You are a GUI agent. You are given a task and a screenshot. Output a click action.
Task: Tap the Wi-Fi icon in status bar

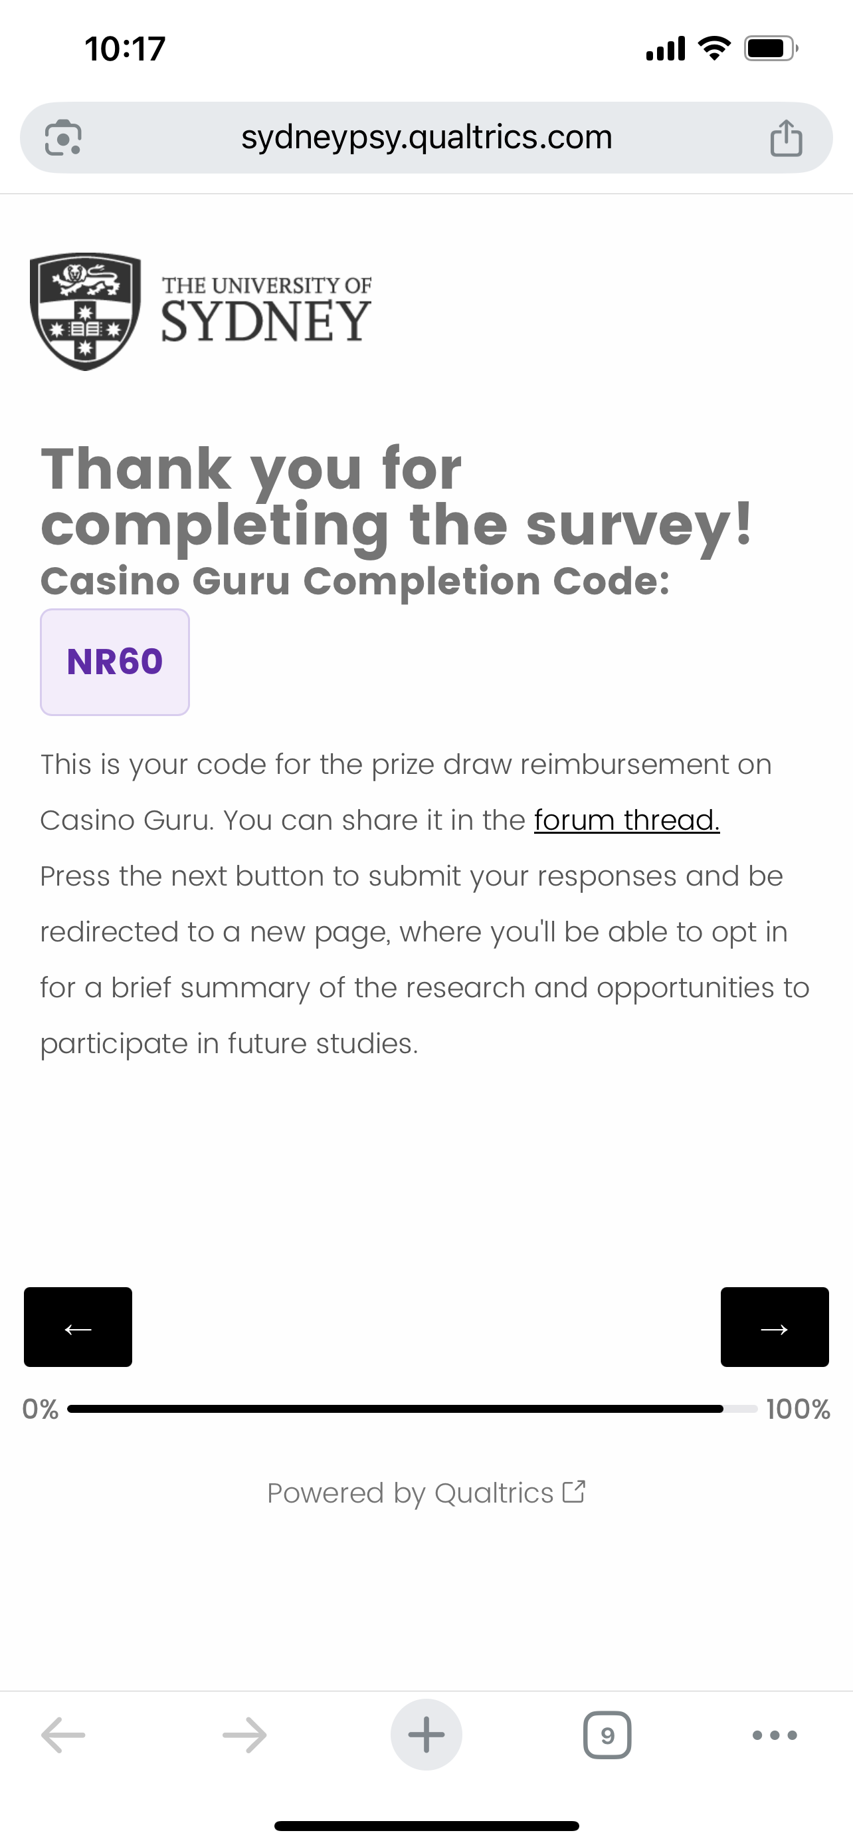click(714, 49)
